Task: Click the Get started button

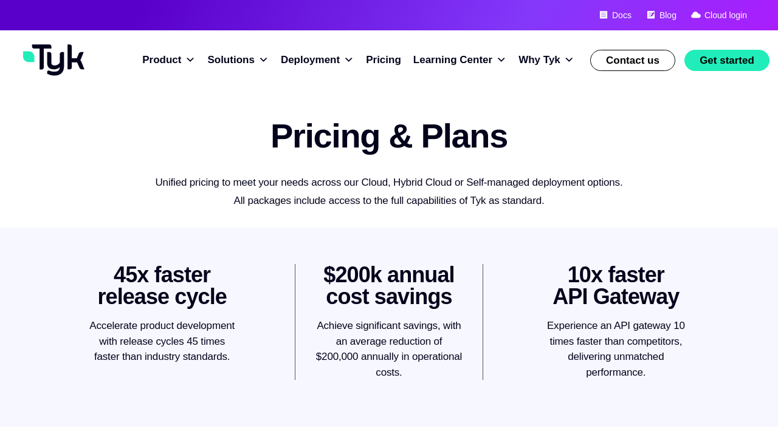Action: 726,61
